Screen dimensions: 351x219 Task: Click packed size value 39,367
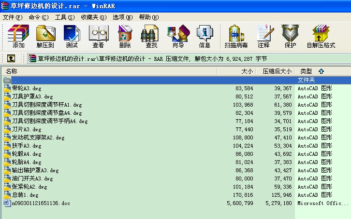coord(283,88)
